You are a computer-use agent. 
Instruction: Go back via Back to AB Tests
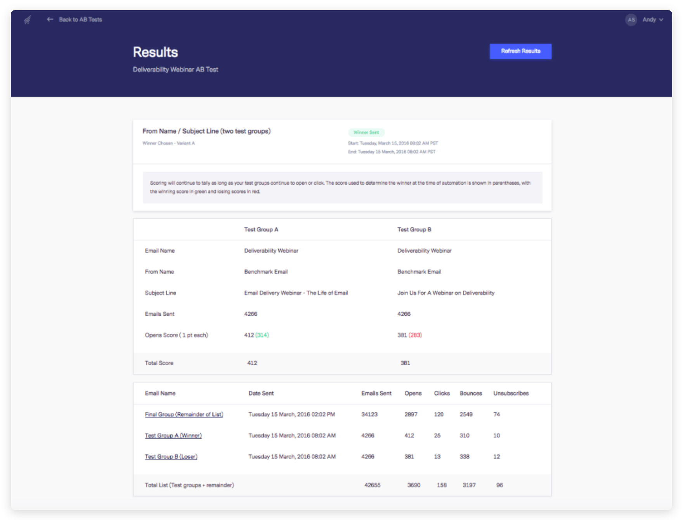80,19
